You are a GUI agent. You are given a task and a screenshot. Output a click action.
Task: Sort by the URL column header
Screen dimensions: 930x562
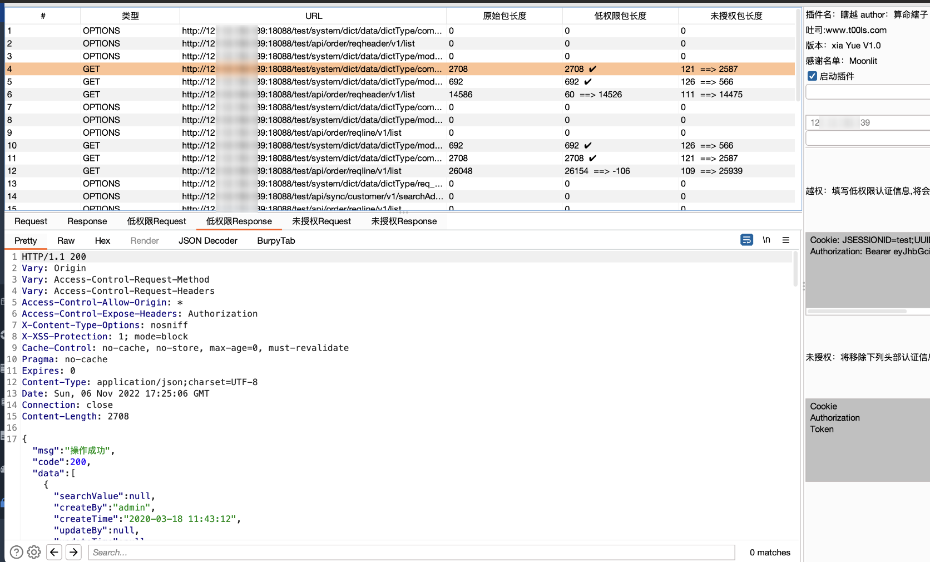click(313, 16)
